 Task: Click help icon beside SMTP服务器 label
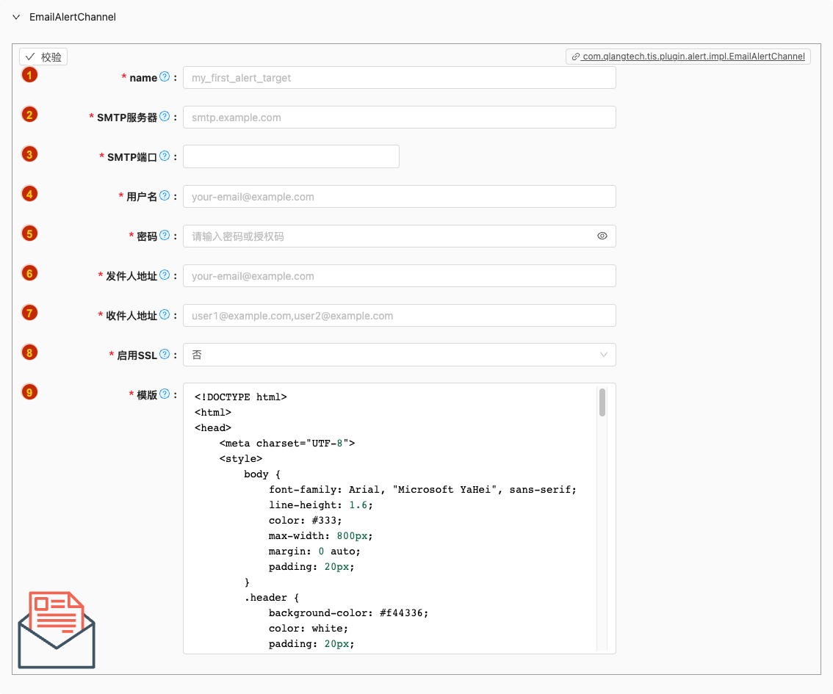(x=165, y=117)
